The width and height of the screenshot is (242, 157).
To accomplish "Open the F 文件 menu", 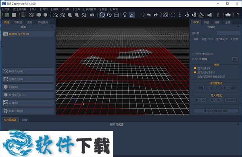I will click(6, 9).
